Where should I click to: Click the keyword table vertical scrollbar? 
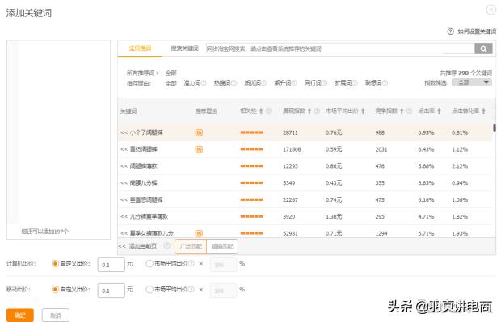(x=495, y=128)
